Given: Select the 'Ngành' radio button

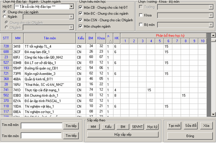Looking at the screenshot, I should coord(4,16).
